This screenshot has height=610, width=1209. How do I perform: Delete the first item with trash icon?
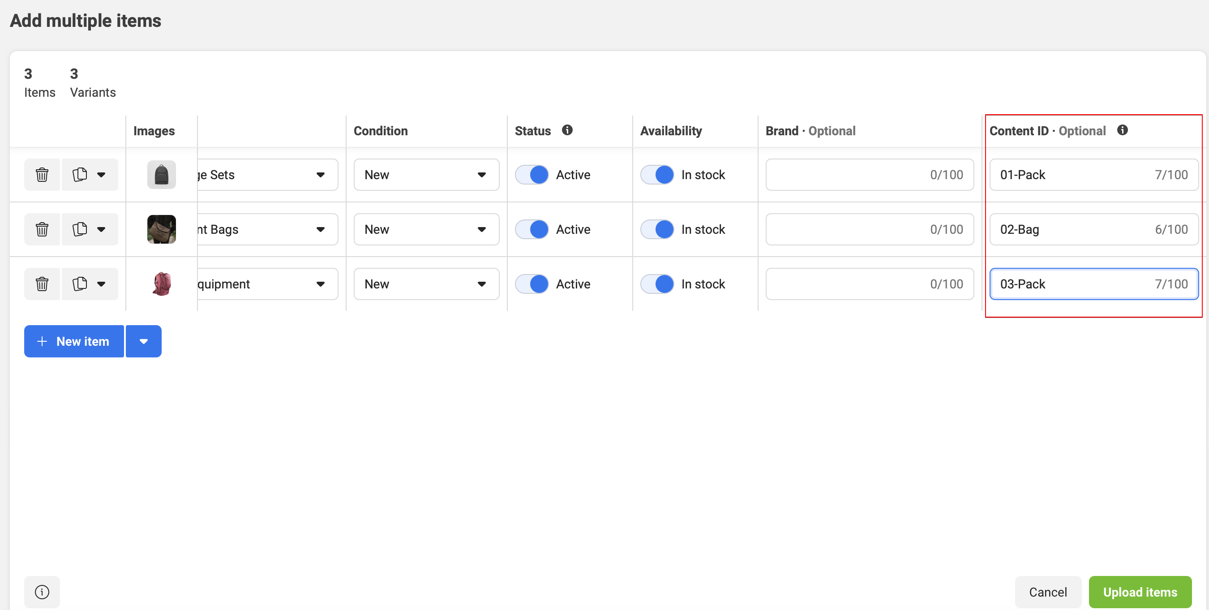coord(42,175)
